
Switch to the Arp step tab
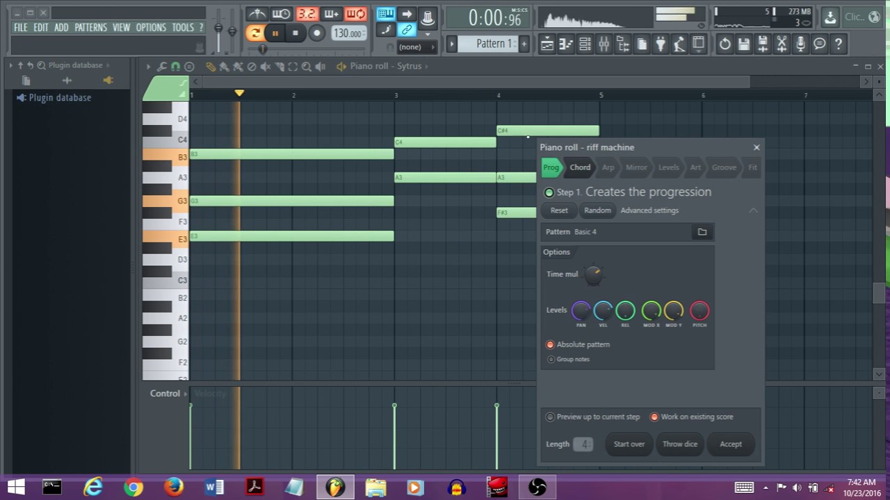click(608, 167)
